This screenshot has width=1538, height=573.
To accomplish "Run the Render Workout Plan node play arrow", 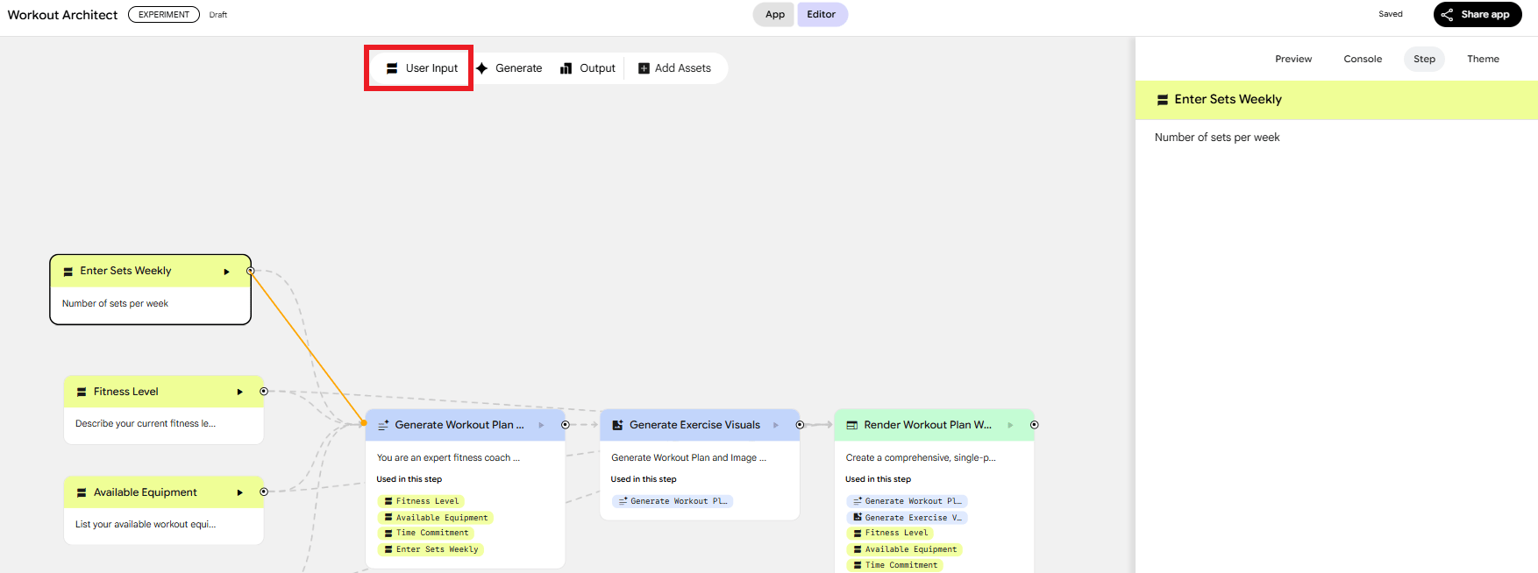I will coord(1010,425).
